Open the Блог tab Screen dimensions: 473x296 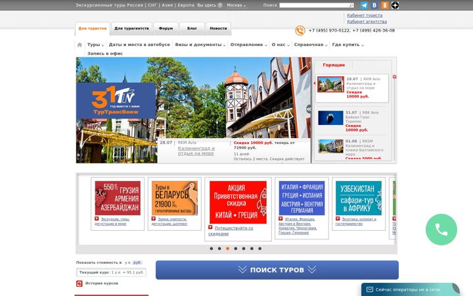point(192,28)
